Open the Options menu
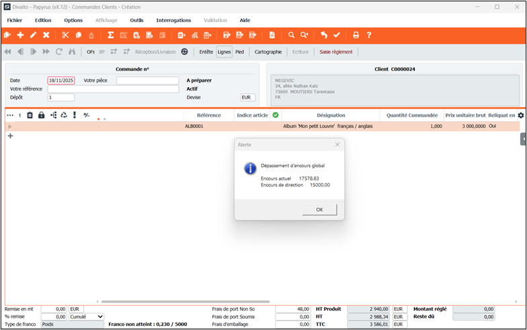Image resolution: width=527 pixels, height=330 pixels. click(73, 20)
